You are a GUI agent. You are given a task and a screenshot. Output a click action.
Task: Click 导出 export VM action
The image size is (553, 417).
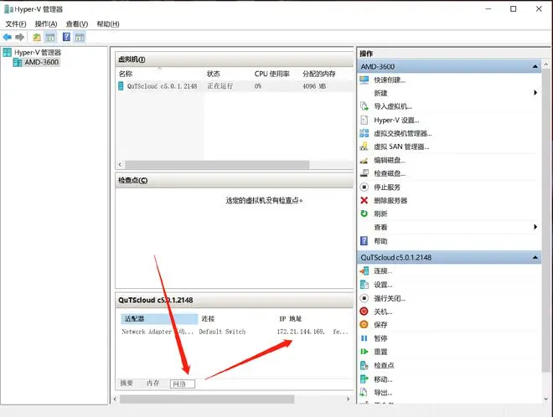[383, 393]
